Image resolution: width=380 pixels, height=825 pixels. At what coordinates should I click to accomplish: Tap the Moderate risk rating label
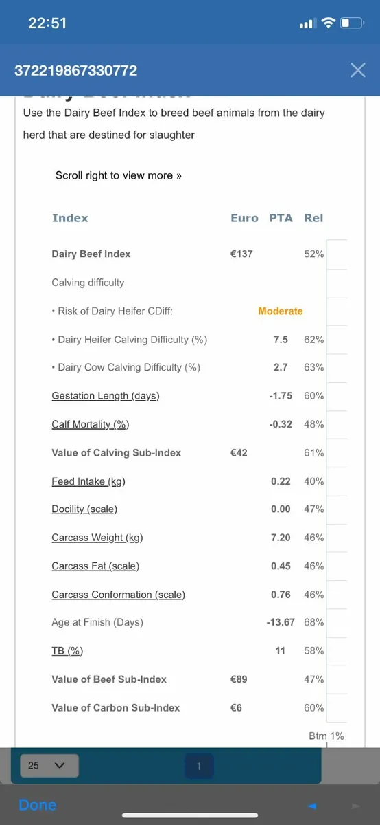(280, 311)
